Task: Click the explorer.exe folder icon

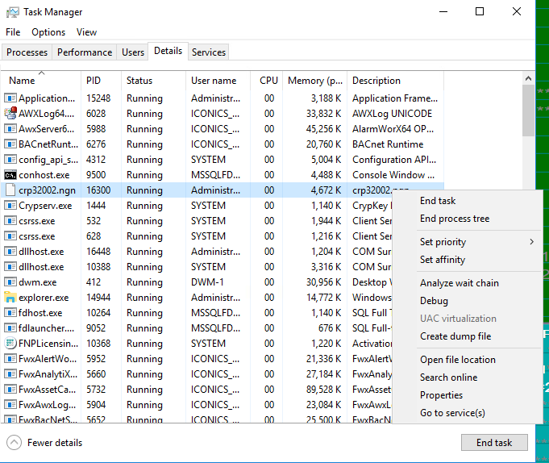Action: [x=10, y=298]
